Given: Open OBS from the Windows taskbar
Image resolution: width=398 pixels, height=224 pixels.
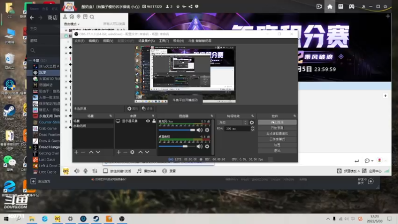Looking at the screenshot, I should (x=122, y=219).
